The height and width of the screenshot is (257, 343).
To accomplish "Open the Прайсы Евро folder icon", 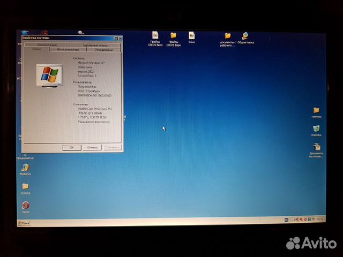I will pos(174,36).
